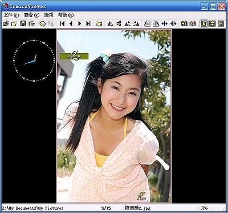The height and width of the screenshot is (213, 228).
Task: Click the open folder with star icon
Action: [14, 24]
